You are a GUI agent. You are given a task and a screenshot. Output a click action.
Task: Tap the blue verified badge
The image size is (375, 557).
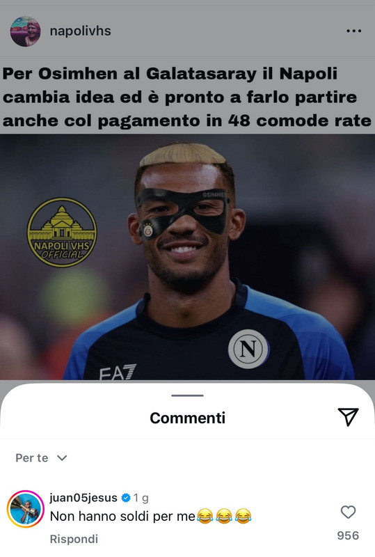pos(126,498)
